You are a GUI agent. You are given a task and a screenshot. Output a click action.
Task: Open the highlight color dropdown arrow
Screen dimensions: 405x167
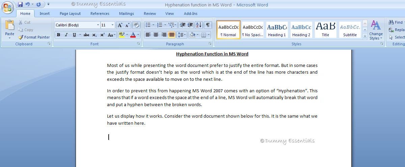click(127, 35)
